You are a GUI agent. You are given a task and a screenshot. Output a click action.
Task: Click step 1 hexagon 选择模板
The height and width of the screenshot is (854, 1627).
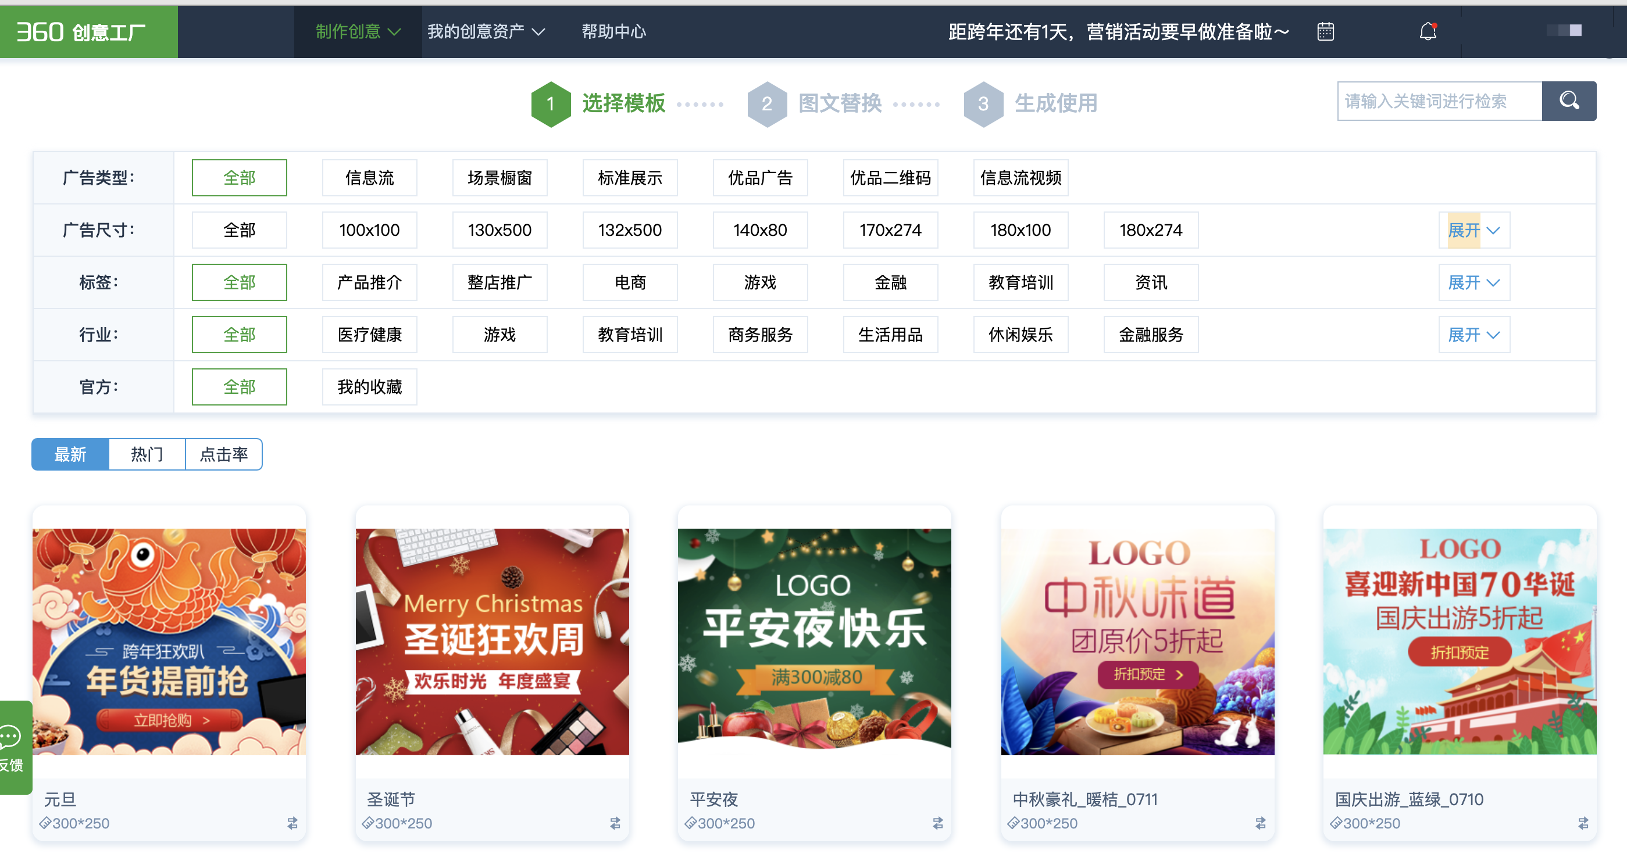coord(551,104)
